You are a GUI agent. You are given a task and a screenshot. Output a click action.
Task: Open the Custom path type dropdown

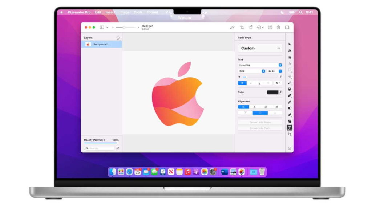click(260, 48)
